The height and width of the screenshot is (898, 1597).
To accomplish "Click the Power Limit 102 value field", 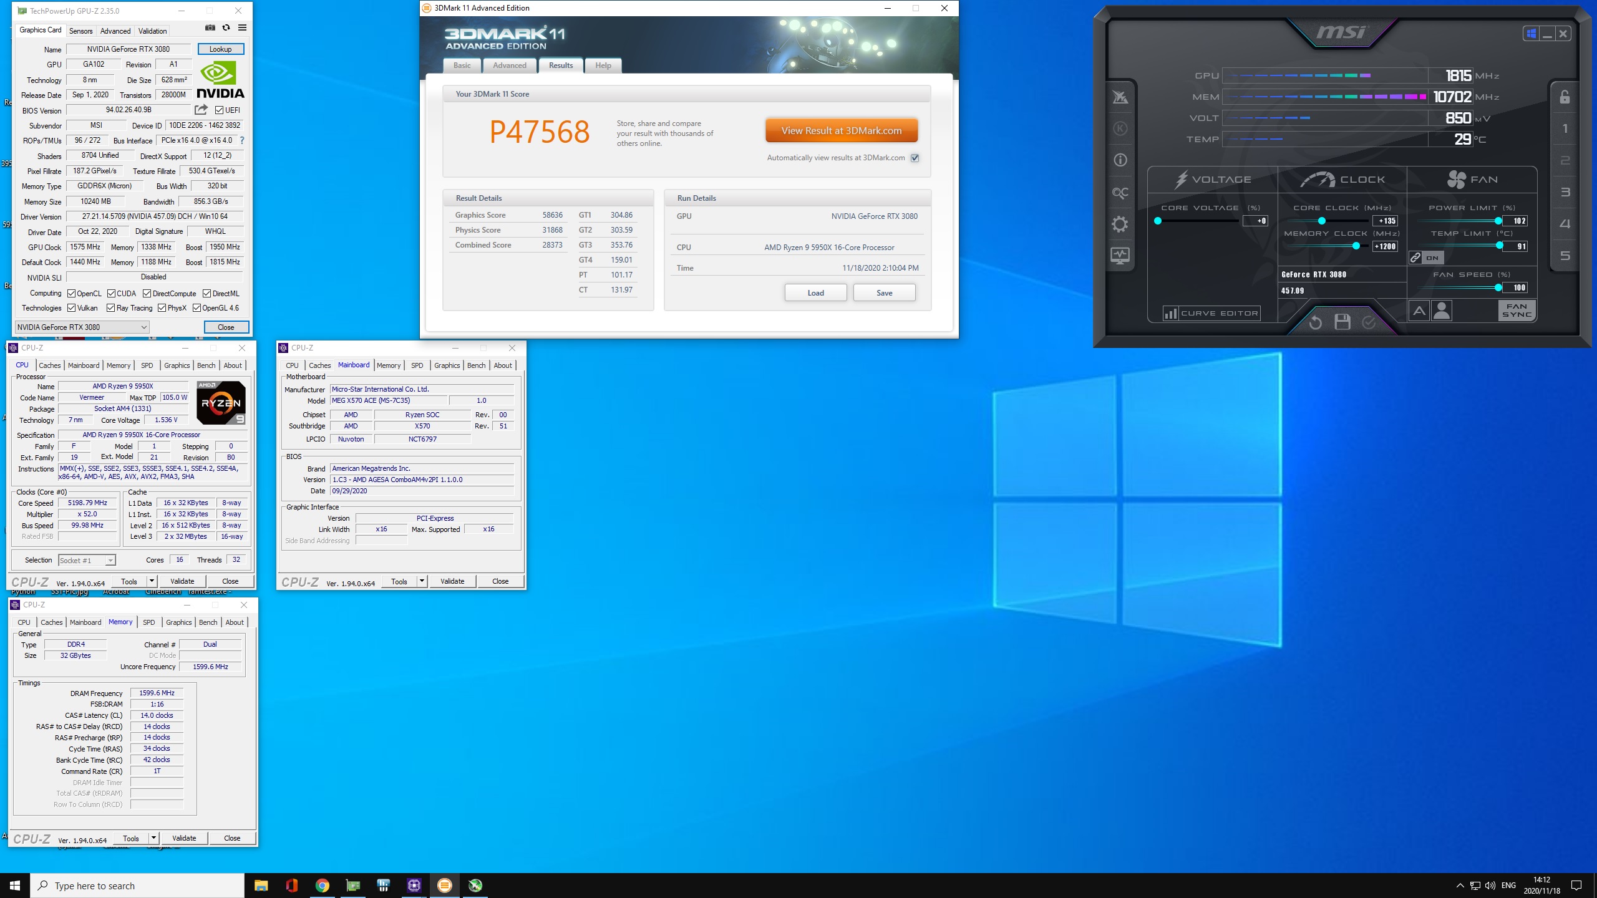I will pyautogui.click(x=1516, y=221).
